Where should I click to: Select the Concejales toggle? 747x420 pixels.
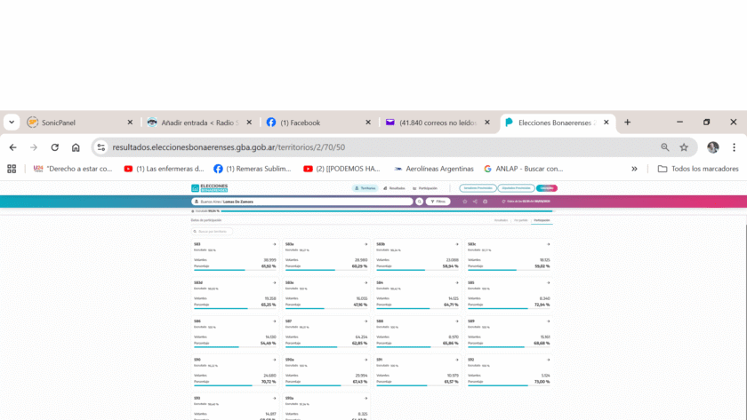point(547,188)
